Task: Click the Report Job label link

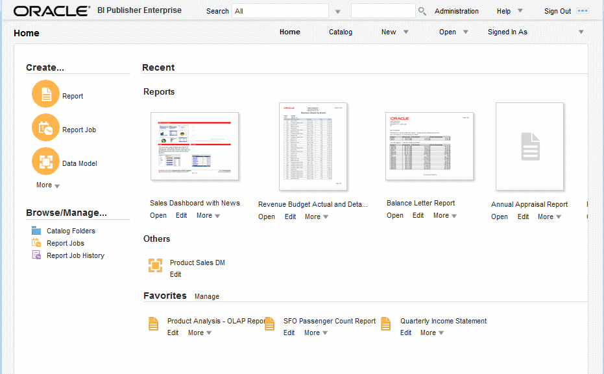Action: pyautogui.click(x=79, y=130)
